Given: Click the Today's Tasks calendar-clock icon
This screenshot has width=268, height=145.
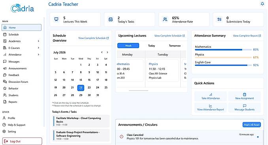Looking at the screenshot, I should coord(111,19).
